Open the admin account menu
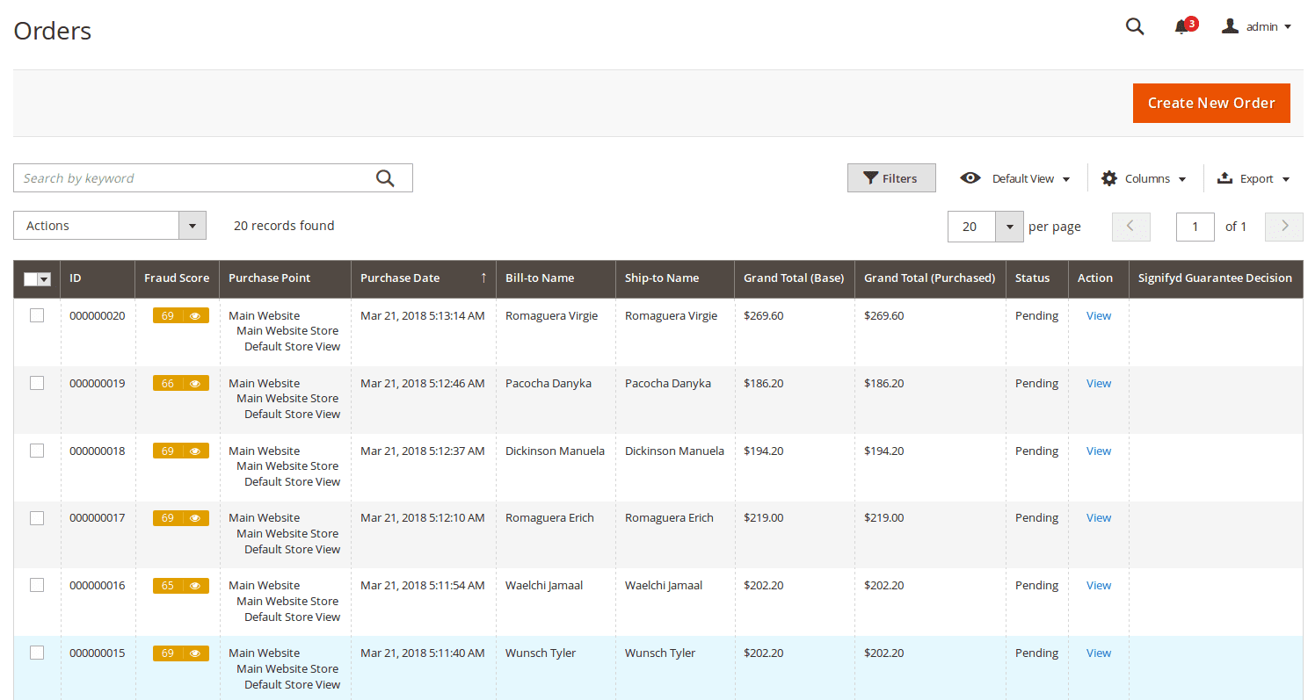Screen dimensions: 1308x700 point(1257,26)
